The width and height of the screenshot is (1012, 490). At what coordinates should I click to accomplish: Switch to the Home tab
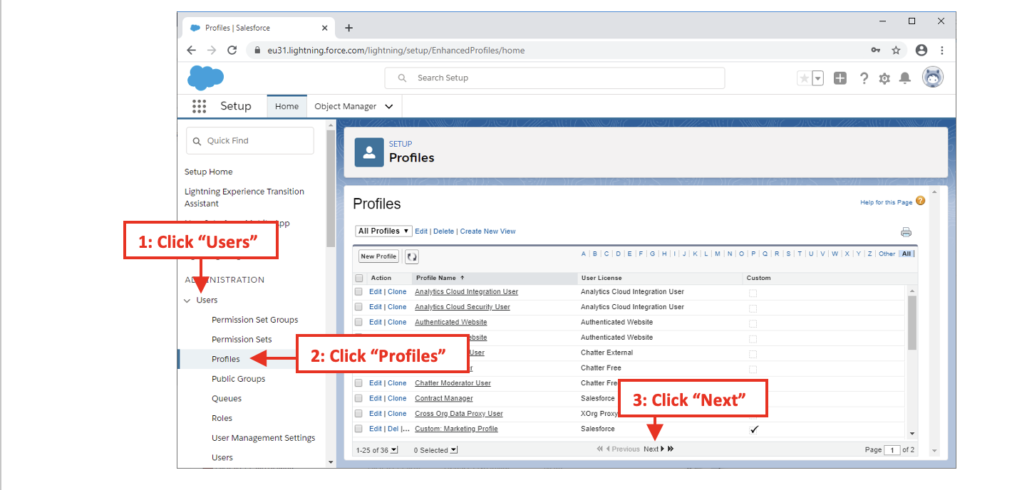coord(286,107)
